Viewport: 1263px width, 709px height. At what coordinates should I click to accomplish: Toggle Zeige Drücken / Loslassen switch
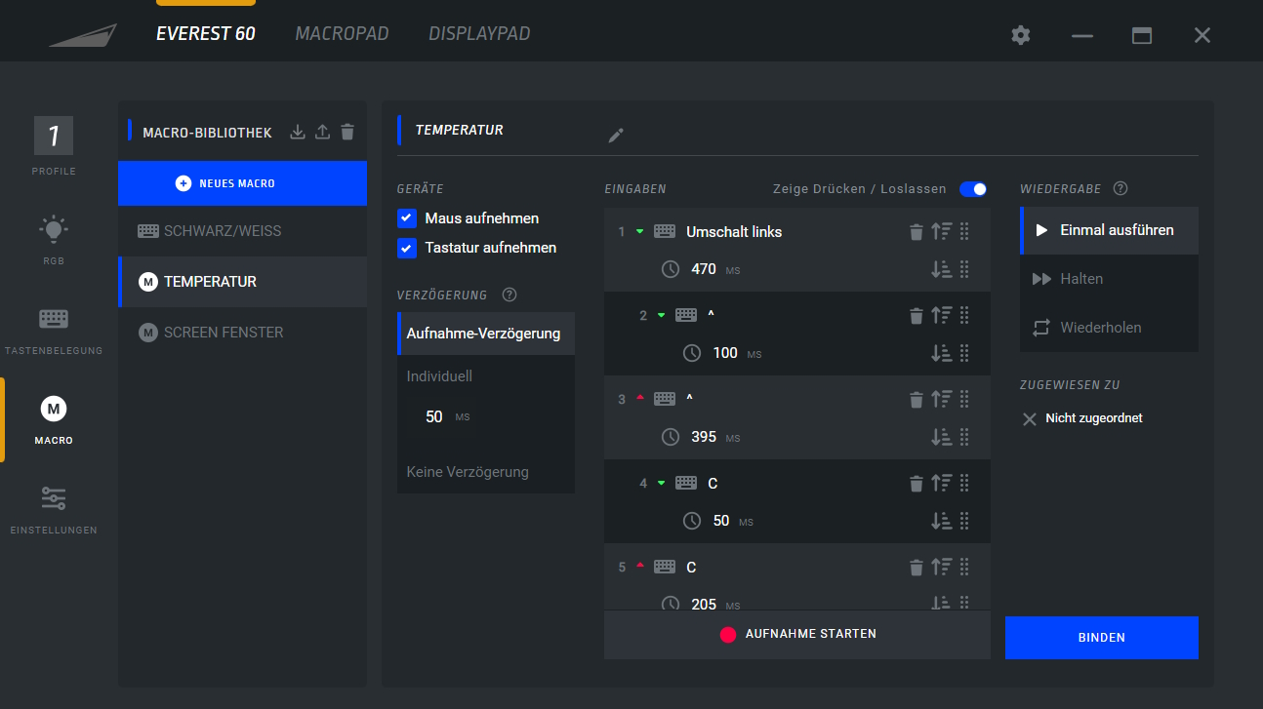pos(972,189)
